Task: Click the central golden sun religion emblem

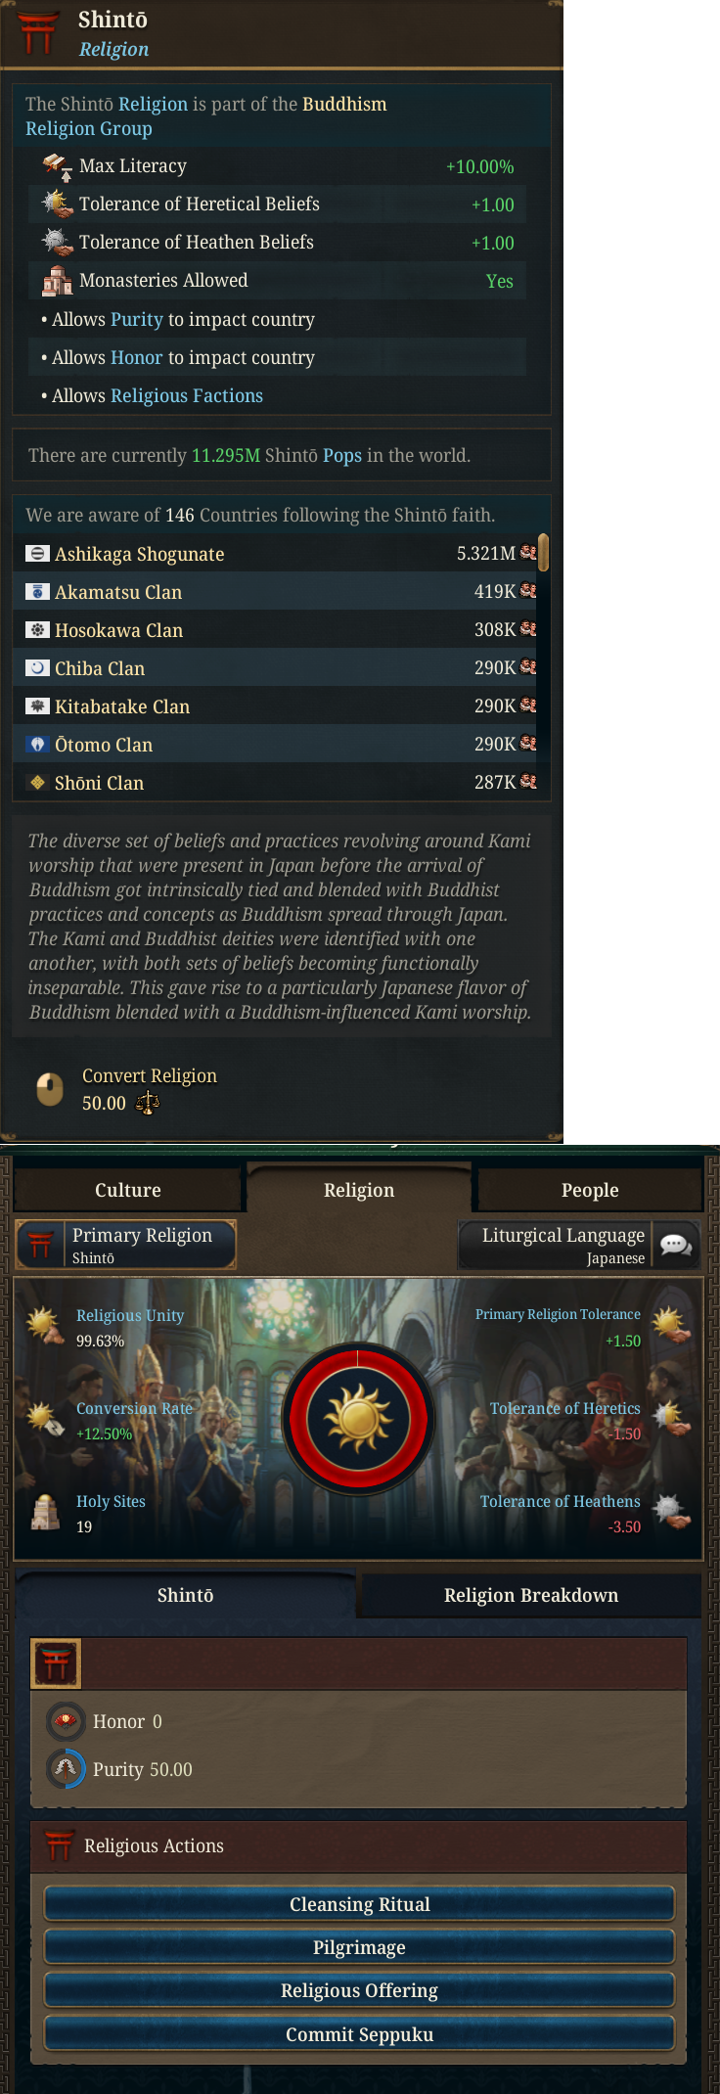Action: pos(358,1419)
